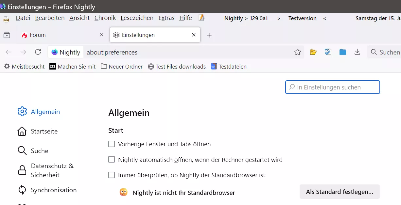
Task: Click the Startseite house icon
Action: (x=22, y=131)
